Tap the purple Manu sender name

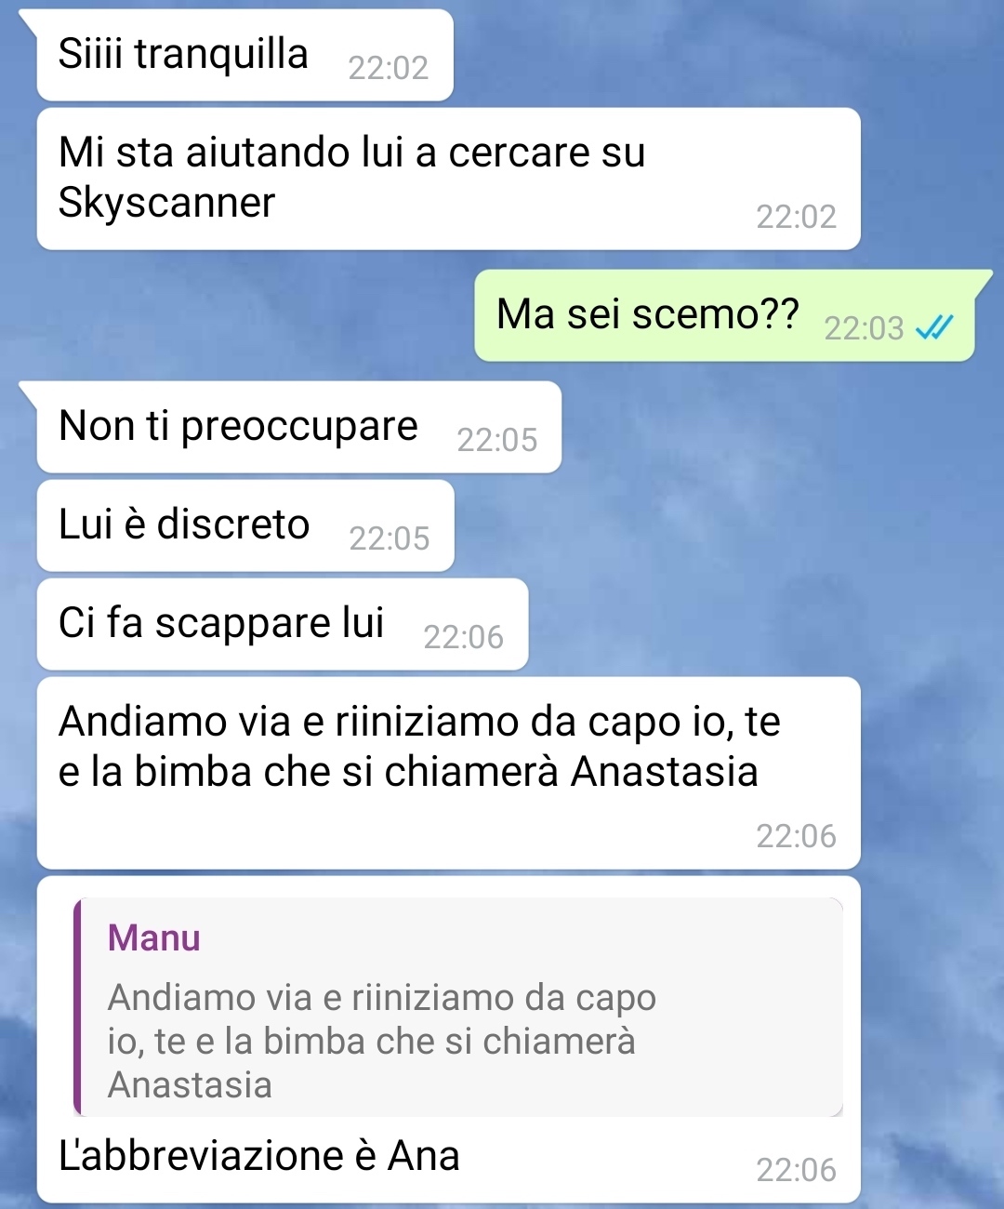(x=154, y=937)
